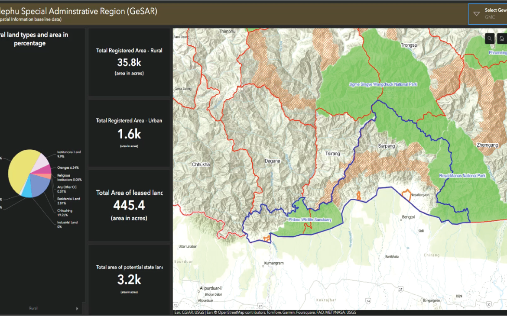Click the Nepaltargaon label on the map
This screenshot has width=507, height=316.
click(420, 195)
